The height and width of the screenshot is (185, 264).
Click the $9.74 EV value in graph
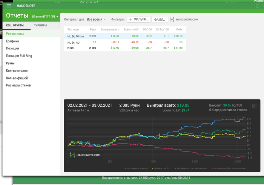point(186,110)
